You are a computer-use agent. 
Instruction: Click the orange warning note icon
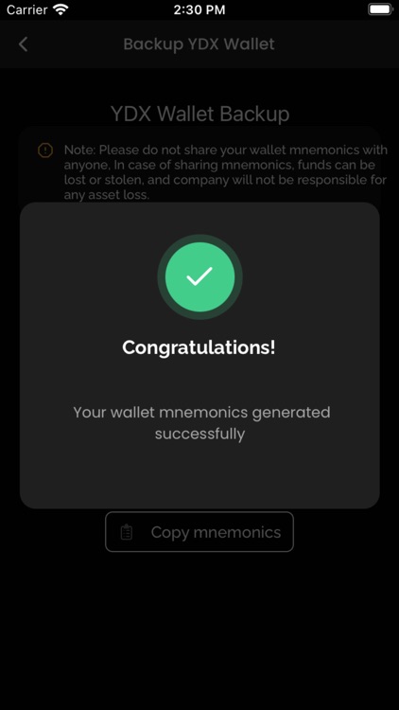[x=45, y=151]
